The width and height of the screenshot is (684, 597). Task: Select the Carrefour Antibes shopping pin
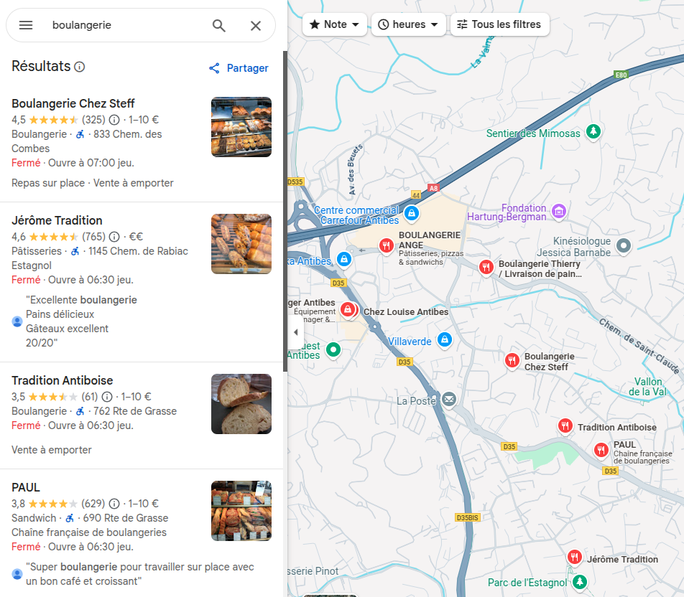click(412, 213)
